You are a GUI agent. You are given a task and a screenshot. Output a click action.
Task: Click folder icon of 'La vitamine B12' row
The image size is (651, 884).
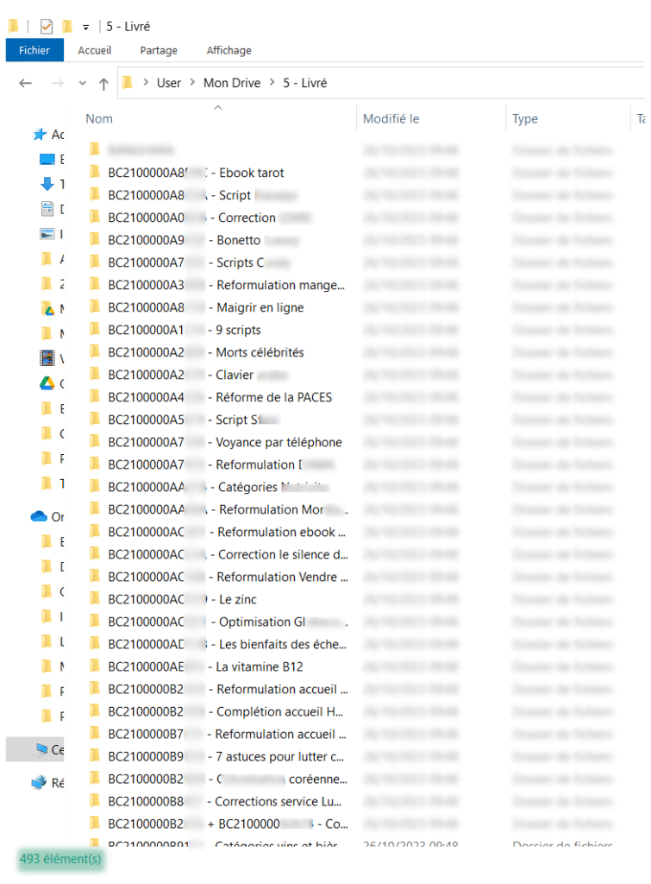95,666
